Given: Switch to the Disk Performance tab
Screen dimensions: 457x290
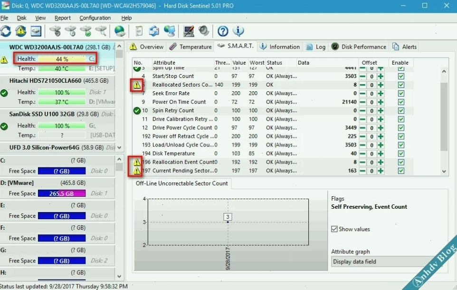Looking at the screenshot, I should point(359,47).
